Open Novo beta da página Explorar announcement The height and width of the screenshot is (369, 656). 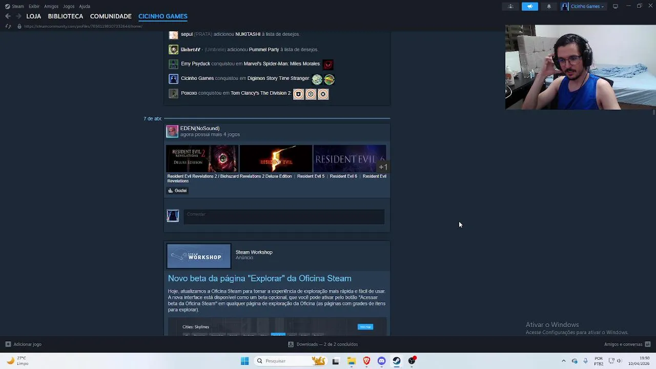tap(259, 278)
